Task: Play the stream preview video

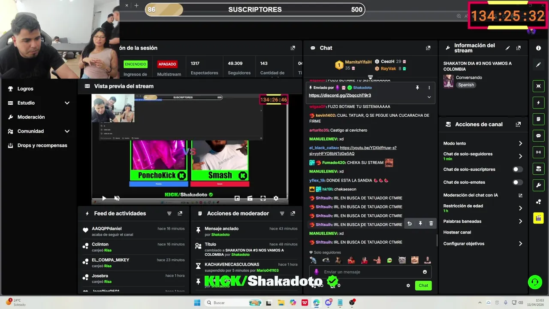Action: pos(104,198)
